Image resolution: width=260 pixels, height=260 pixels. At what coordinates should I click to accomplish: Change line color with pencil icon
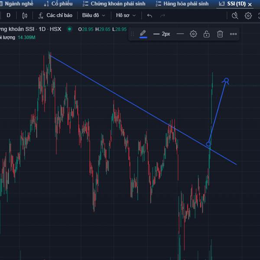(143, 34)
